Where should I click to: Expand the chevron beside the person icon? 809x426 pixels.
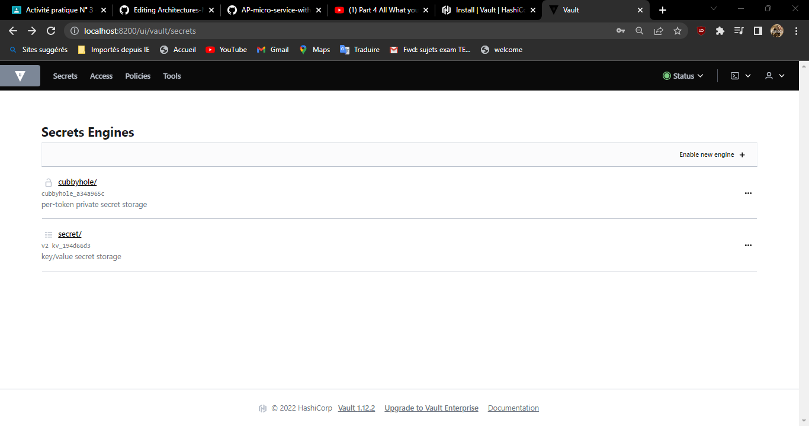click(x=781, y=75)
